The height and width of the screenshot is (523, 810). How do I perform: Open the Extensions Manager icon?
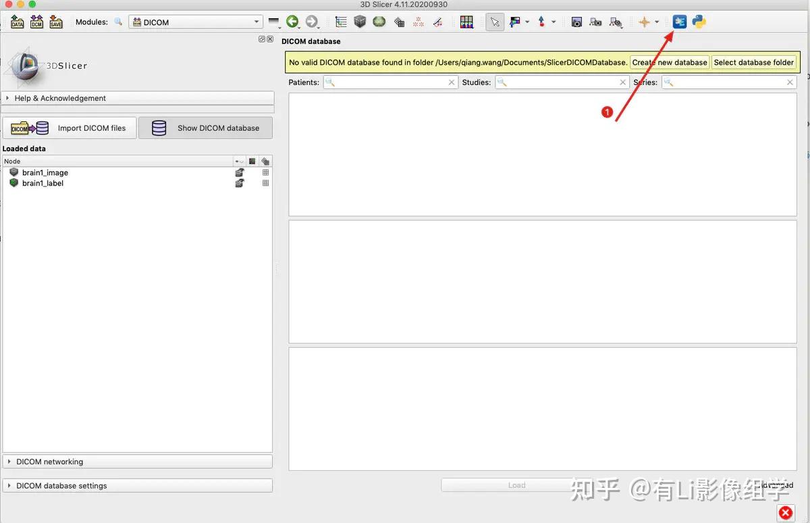pos(679,22)
